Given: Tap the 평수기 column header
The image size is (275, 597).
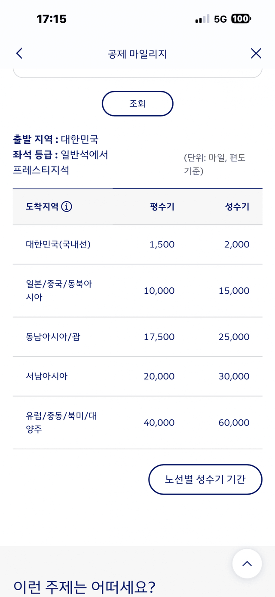Looking at the screenshot, I should click(x=162, y=206).
